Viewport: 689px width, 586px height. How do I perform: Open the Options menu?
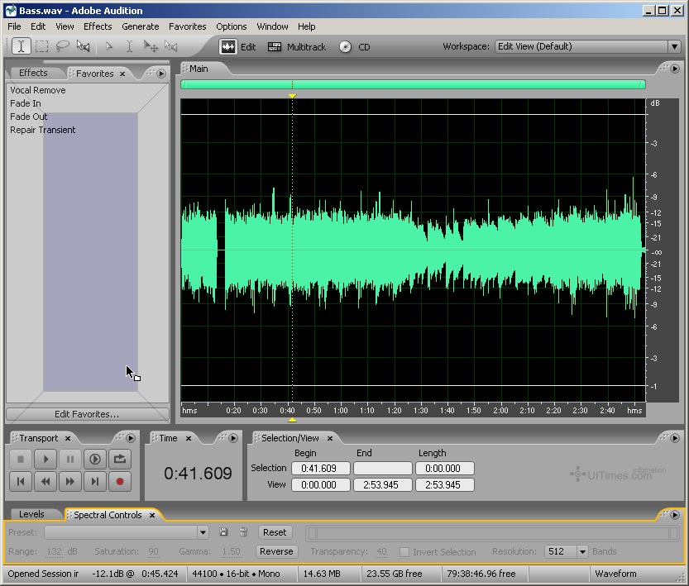(231, 26)
